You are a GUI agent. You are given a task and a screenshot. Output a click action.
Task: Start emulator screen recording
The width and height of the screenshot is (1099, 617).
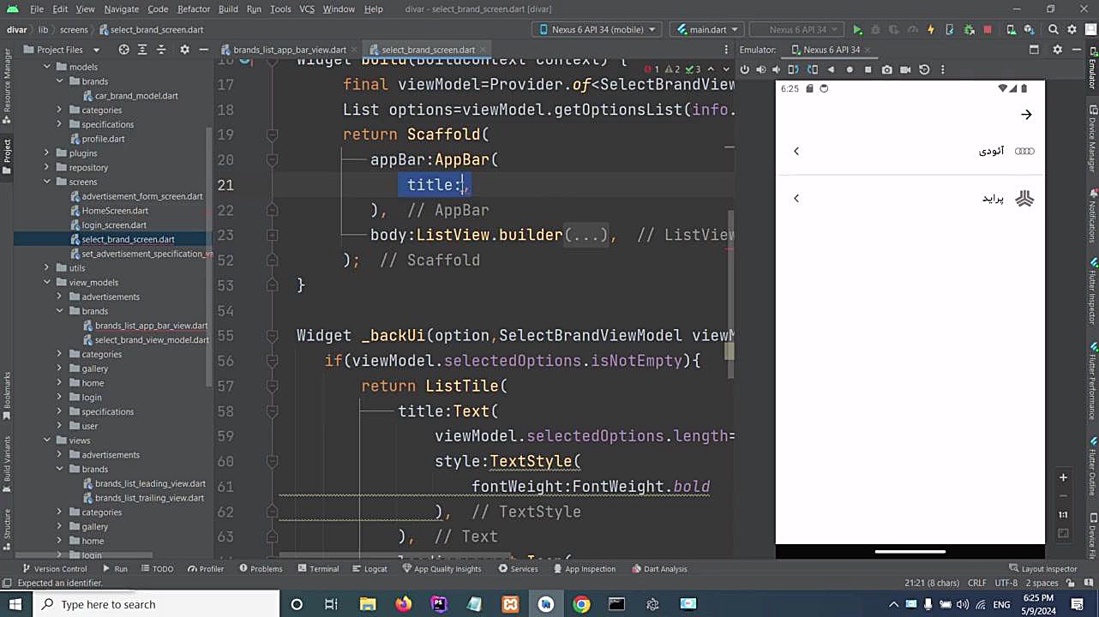905,69
